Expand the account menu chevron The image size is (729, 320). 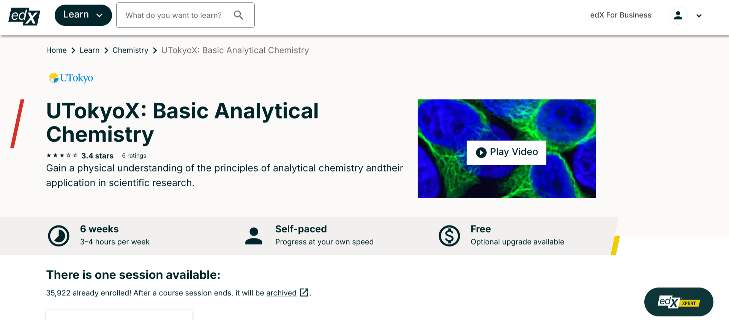click(x=699, y=16)
